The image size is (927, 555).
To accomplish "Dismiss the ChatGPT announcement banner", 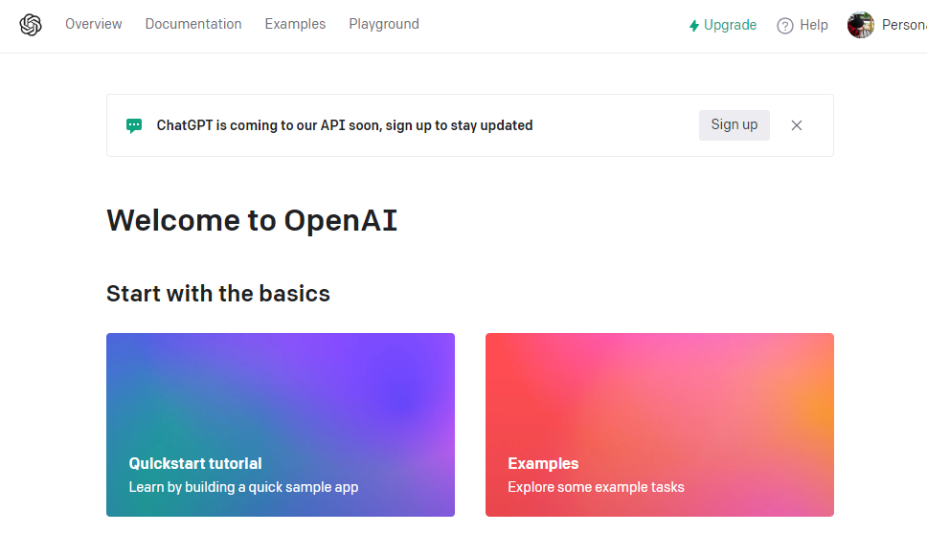I will (x=797, y=125).
